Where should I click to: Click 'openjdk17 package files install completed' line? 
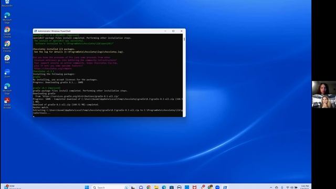(82, 38)
